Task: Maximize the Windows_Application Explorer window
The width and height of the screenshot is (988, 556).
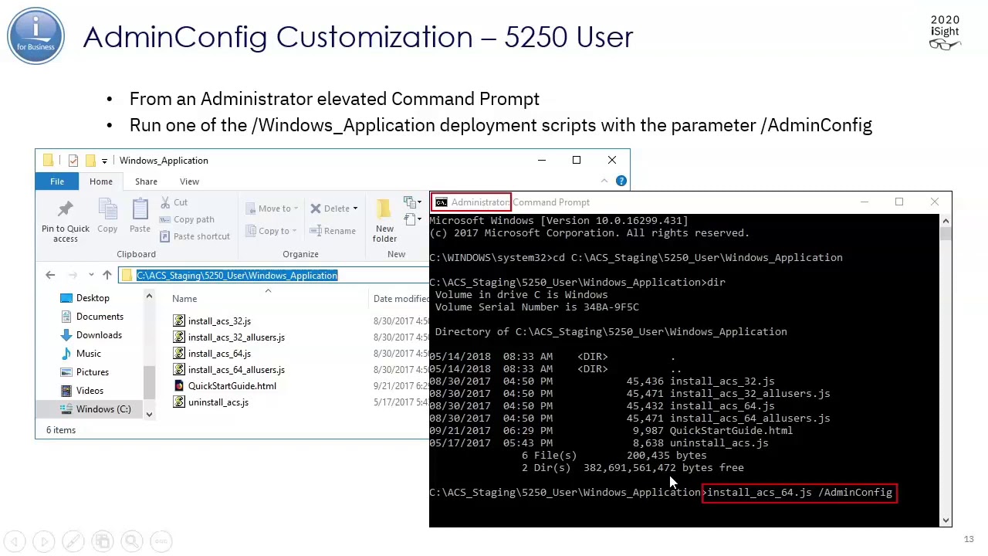Action: pos(577,161)
